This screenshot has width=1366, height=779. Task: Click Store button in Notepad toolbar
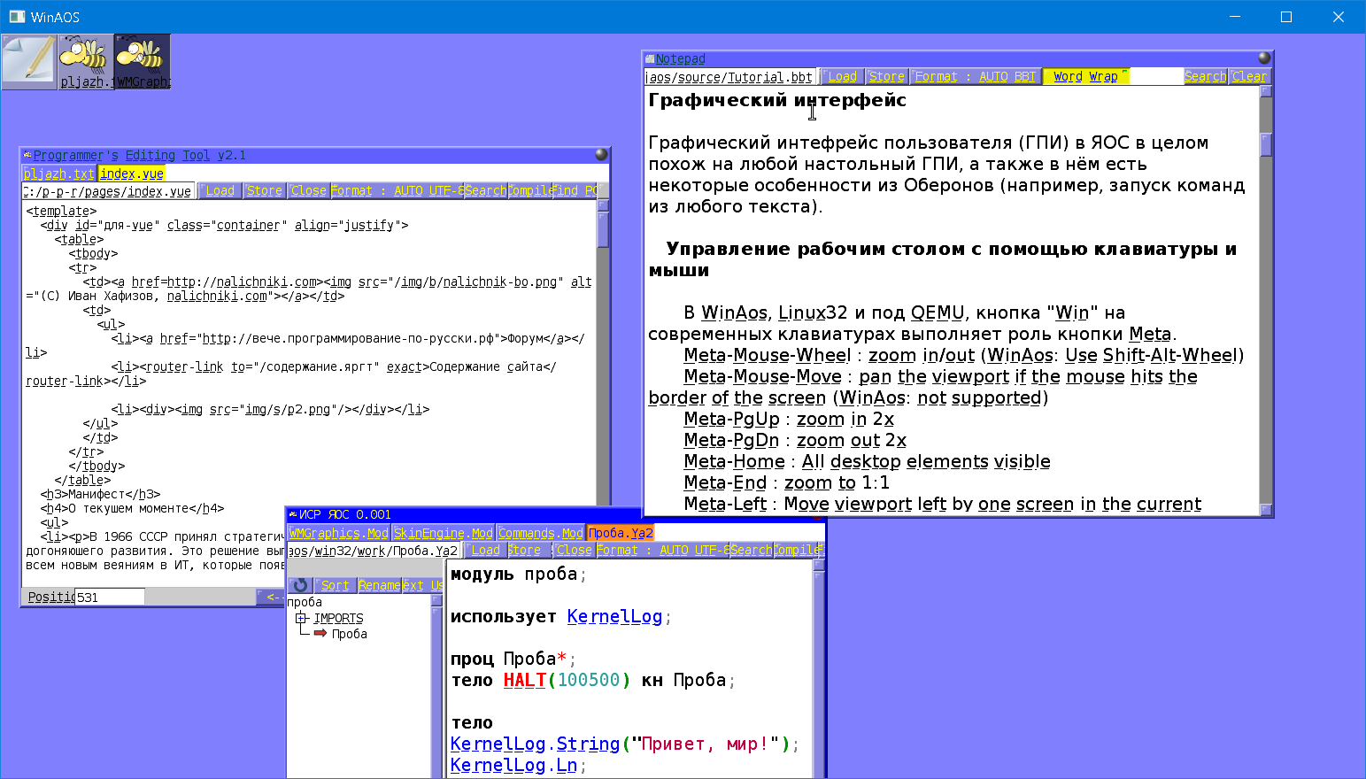tap(886, 77)
